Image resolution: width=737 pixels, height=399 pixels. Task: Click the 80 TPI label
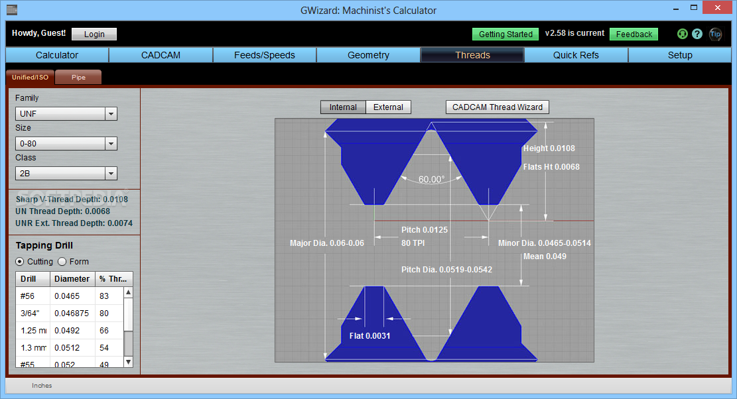[413, 243]
